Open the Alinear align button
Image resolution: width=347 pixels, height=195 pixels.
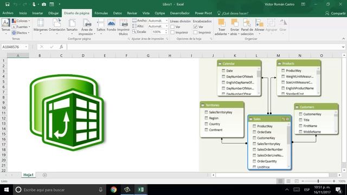259,27
